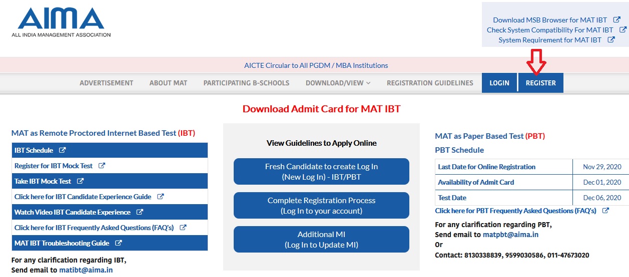Click external-link icon next to IBT FAQ's
The width and height of the screenshot is (629, 277).
[183, 228]
